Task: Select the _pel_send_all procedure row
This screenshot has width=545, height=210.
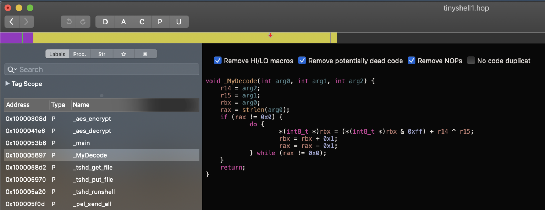Action: 101,204
